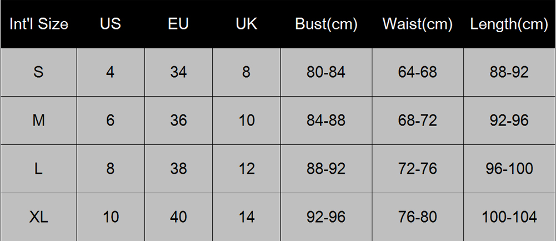Select the S size cell
This screenshot has height=241, width=556.
[x=39, y=72]
